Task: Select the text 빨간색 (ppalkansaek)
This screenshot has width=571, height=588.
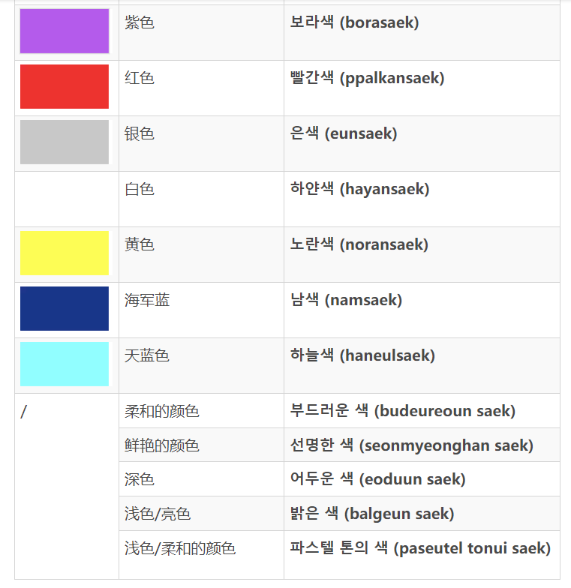Action: pyautogui.click(x=367, y=78)
